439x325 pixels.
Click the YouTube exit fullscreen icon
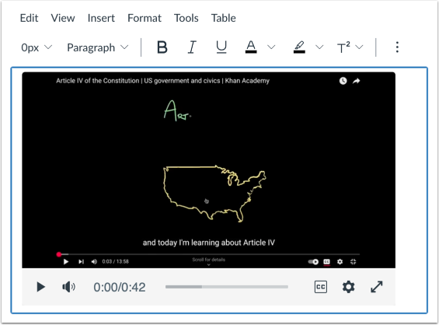[353, 262]
